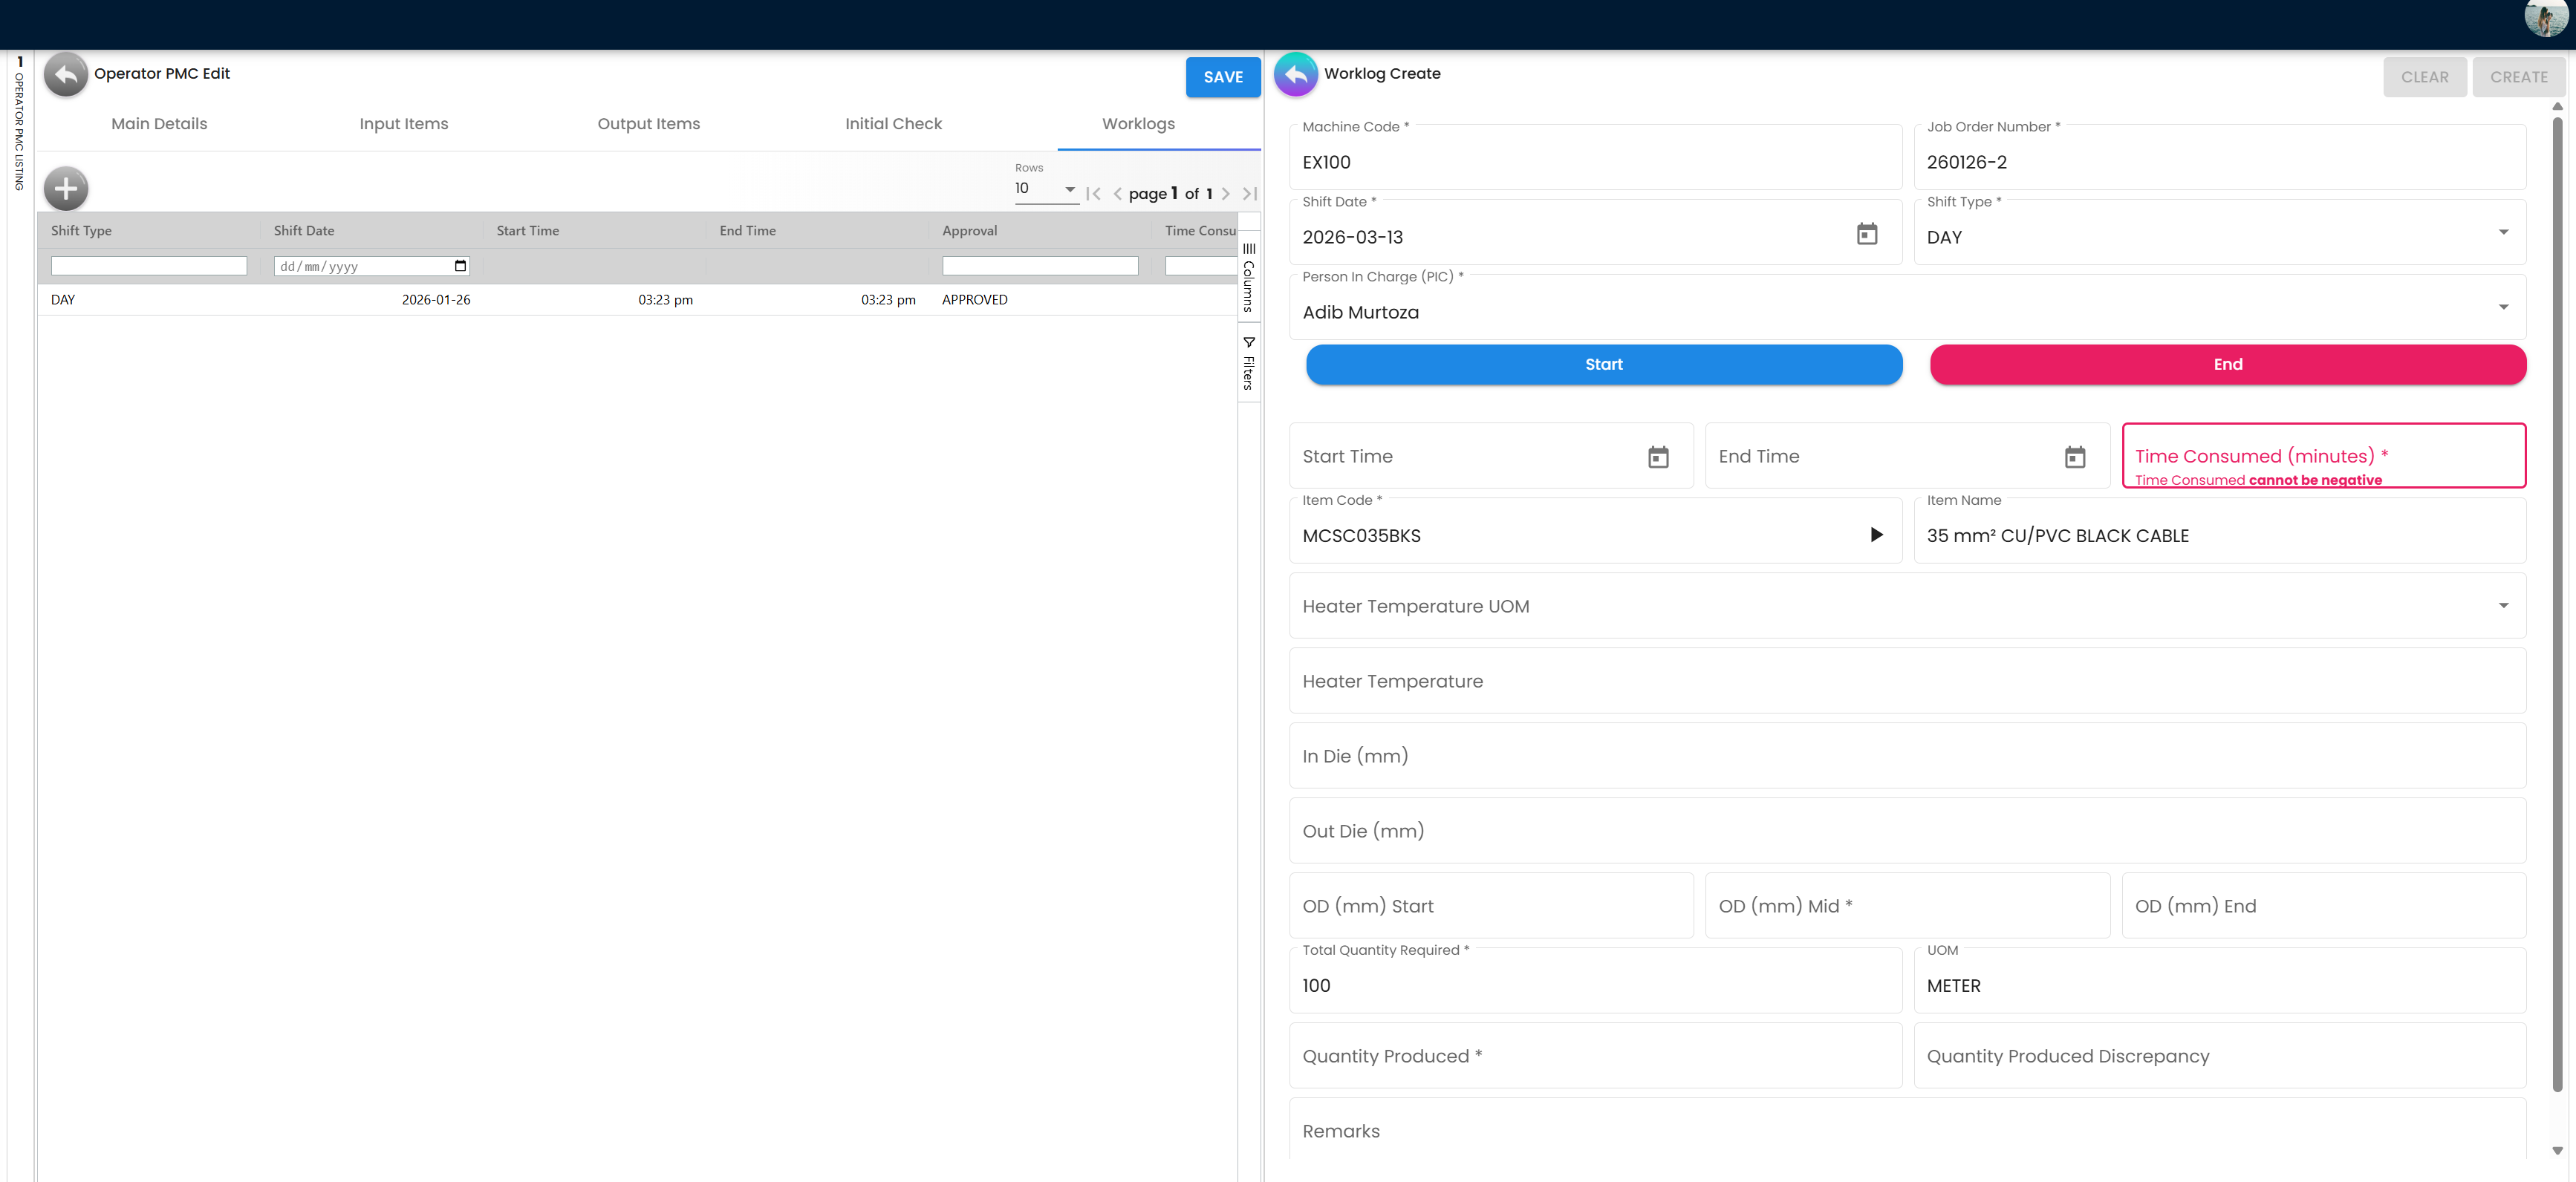This screenshot has width=2576, height=1182.
Task: Switch to the Input Items tab
Action: pyautogui.click(x=404, y=123)
